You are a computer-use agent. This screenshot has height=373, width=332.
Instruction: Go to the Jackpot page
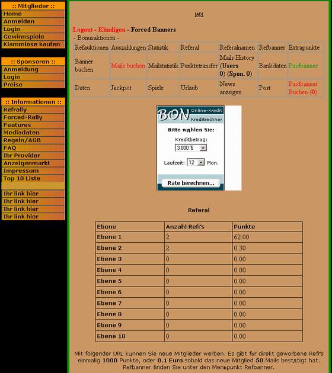tap(121, 88)
